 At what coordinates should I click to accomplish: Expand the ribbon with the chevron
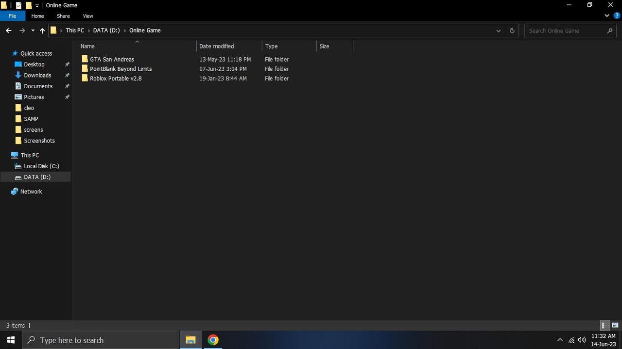[x=607, y=16]
